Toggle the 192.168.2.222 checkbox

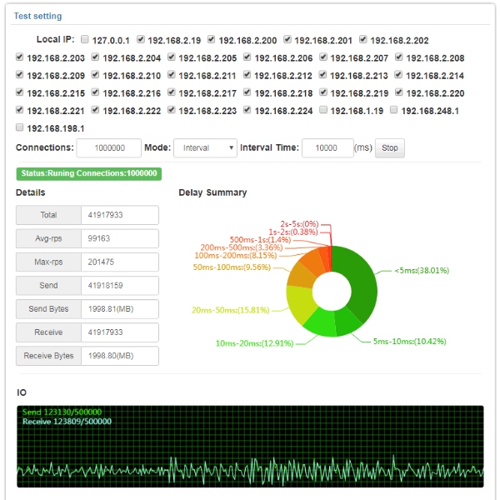coord(95,110)
